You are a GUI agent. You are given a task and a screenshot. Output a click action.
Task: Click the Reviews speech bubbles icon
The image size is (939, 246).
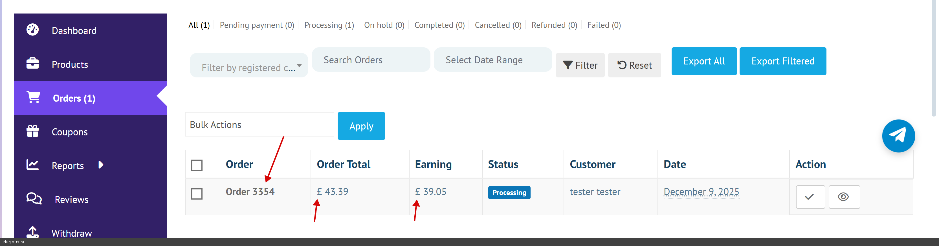click(34, 199)
